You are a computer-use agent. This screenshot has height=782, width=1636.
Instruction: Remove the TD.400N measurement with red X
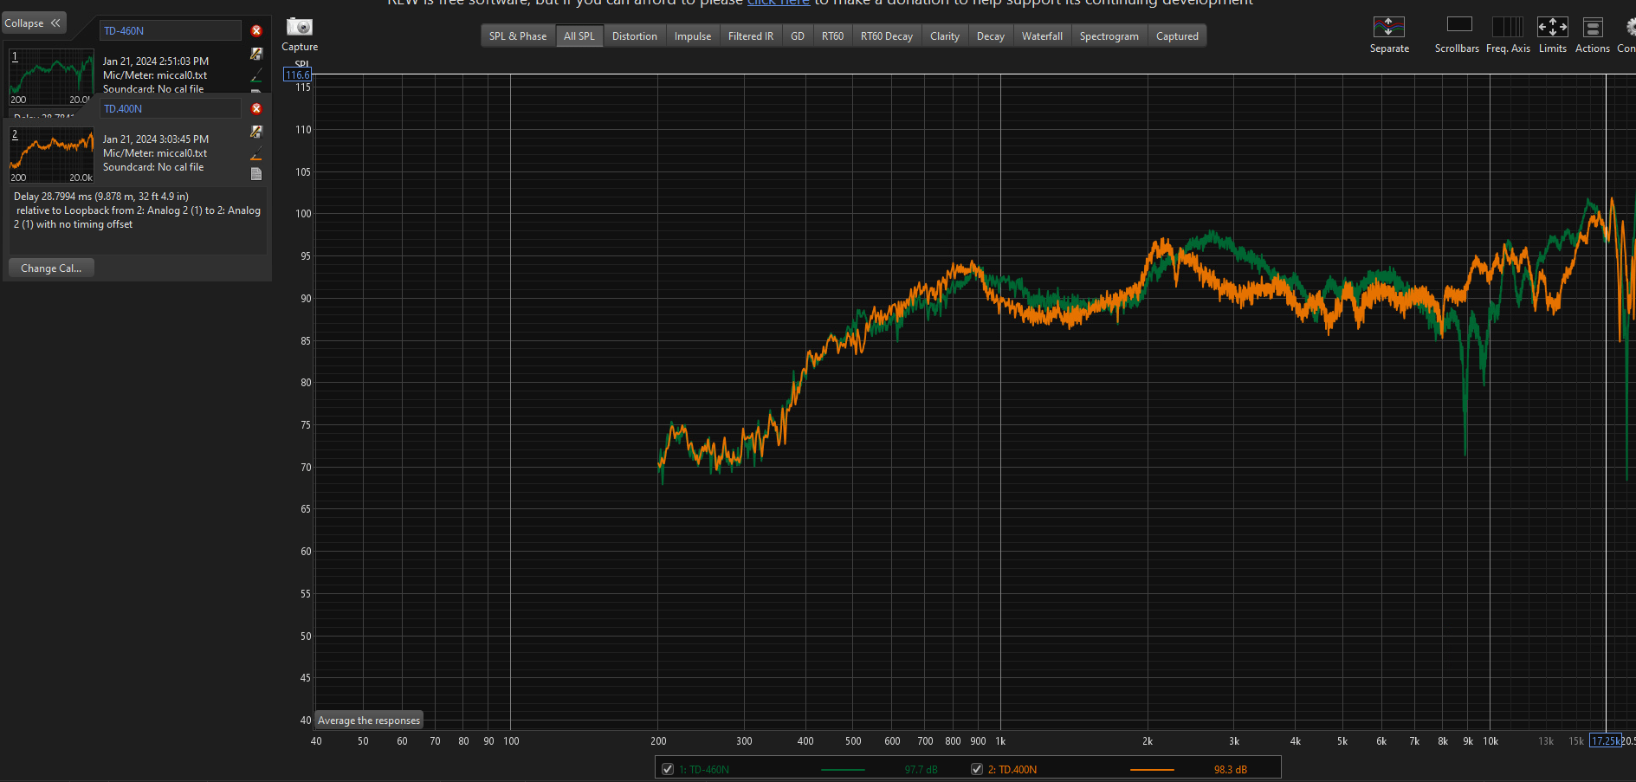click(x=256, y=108)
